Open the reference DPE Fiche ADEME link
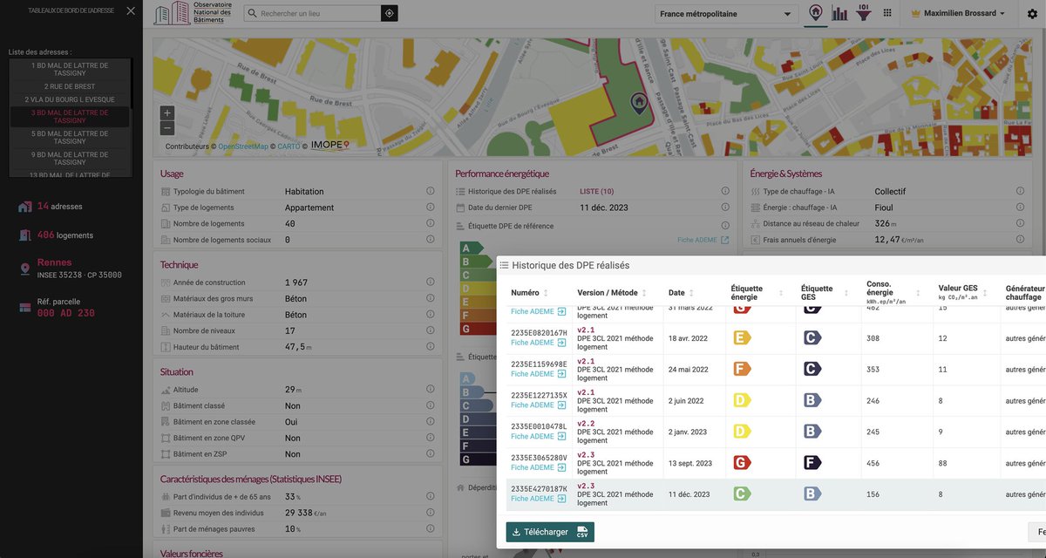 pos(703,240)
